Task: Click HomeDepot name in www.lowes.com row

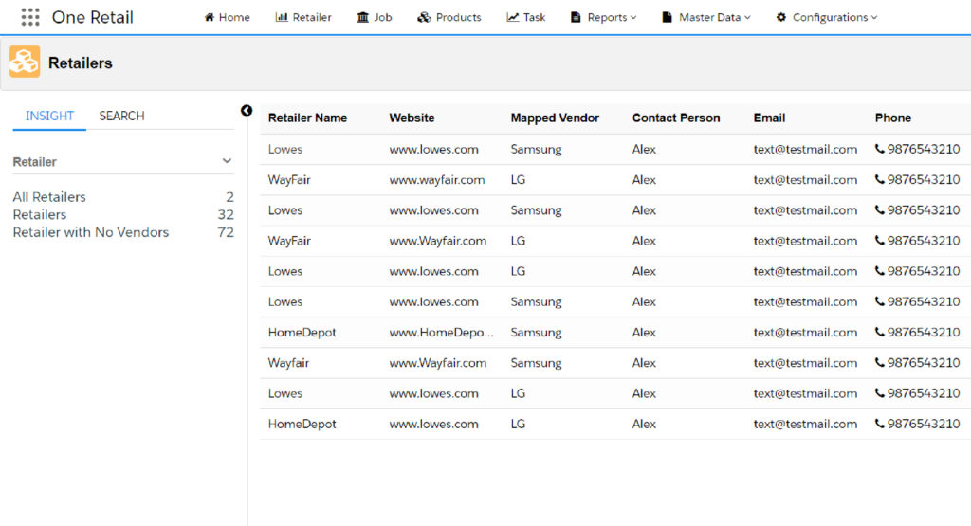Action: click(x=302, y=424)
